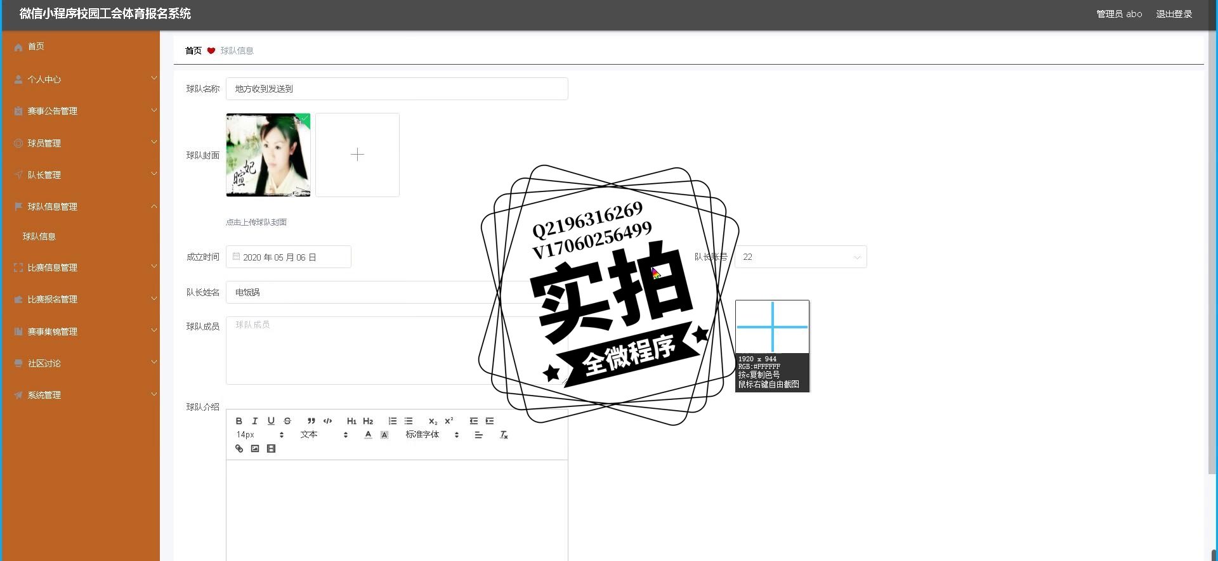Click plus box to upload cover
This screenshot has width=1218, height=561.
[x=357, y=155]
